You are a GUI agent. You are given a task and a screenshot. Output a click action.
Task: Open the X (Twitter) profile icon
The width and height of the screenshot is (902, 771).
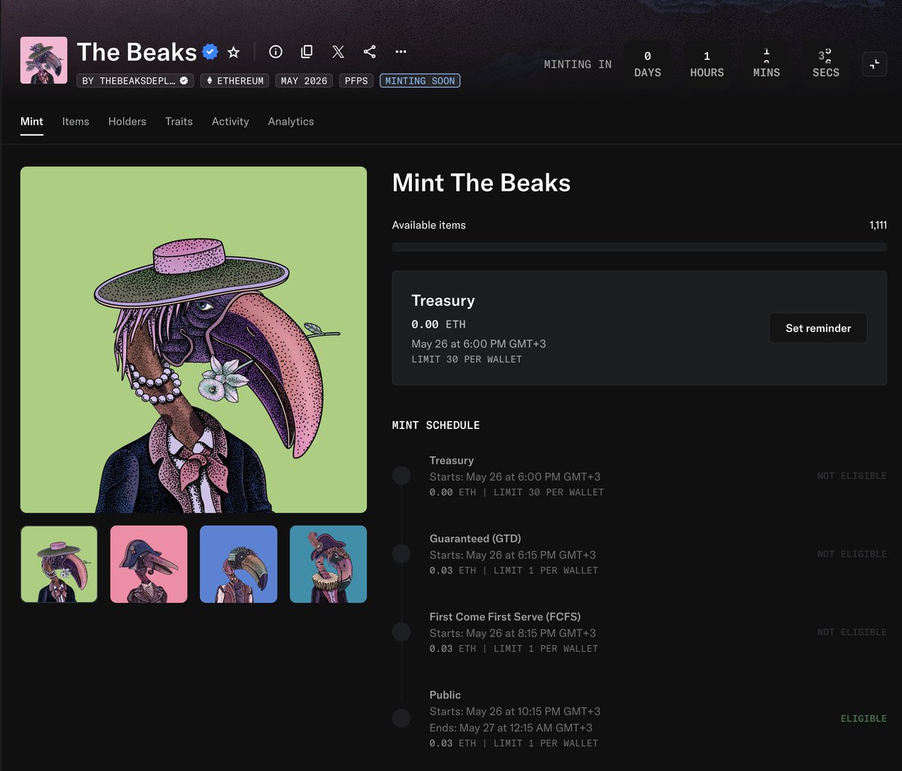pos(338,52)
